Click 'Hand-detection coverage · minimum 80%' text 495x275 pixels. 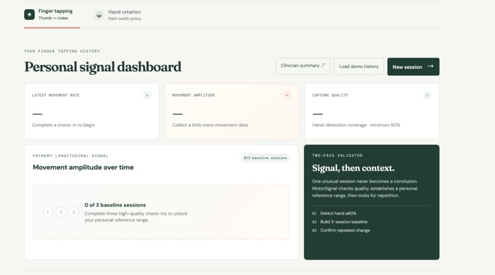[x=356, y=125]
